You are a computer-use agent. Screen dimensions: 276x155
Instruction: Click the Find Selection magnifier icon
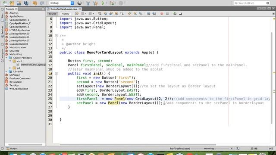100,13
